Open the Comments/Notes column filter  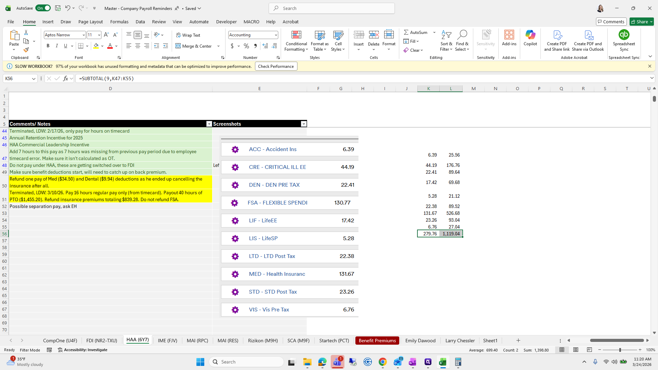click(x=209, y=124)
